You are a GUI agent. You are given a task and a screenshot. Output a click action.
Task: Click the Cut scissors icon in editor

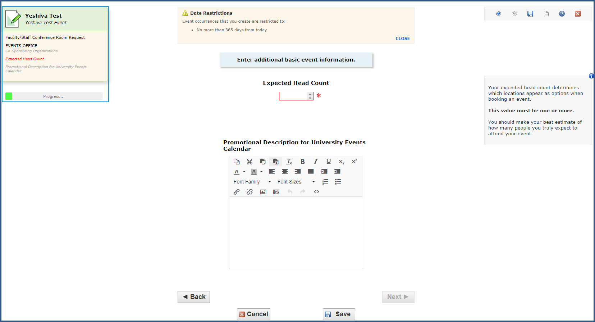250,162
